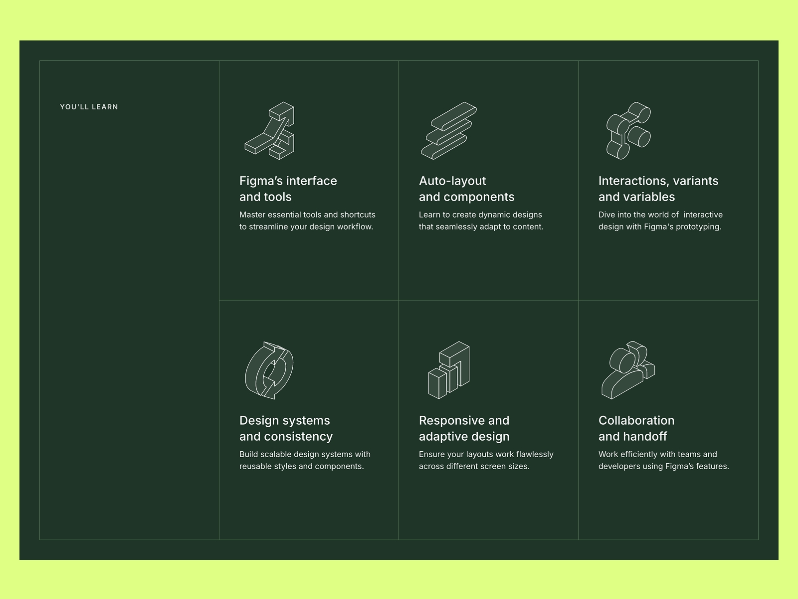Select the "Responsive and adaptive design" title
Viewport: 798px width, 599px height.
(x=464, y=428)
